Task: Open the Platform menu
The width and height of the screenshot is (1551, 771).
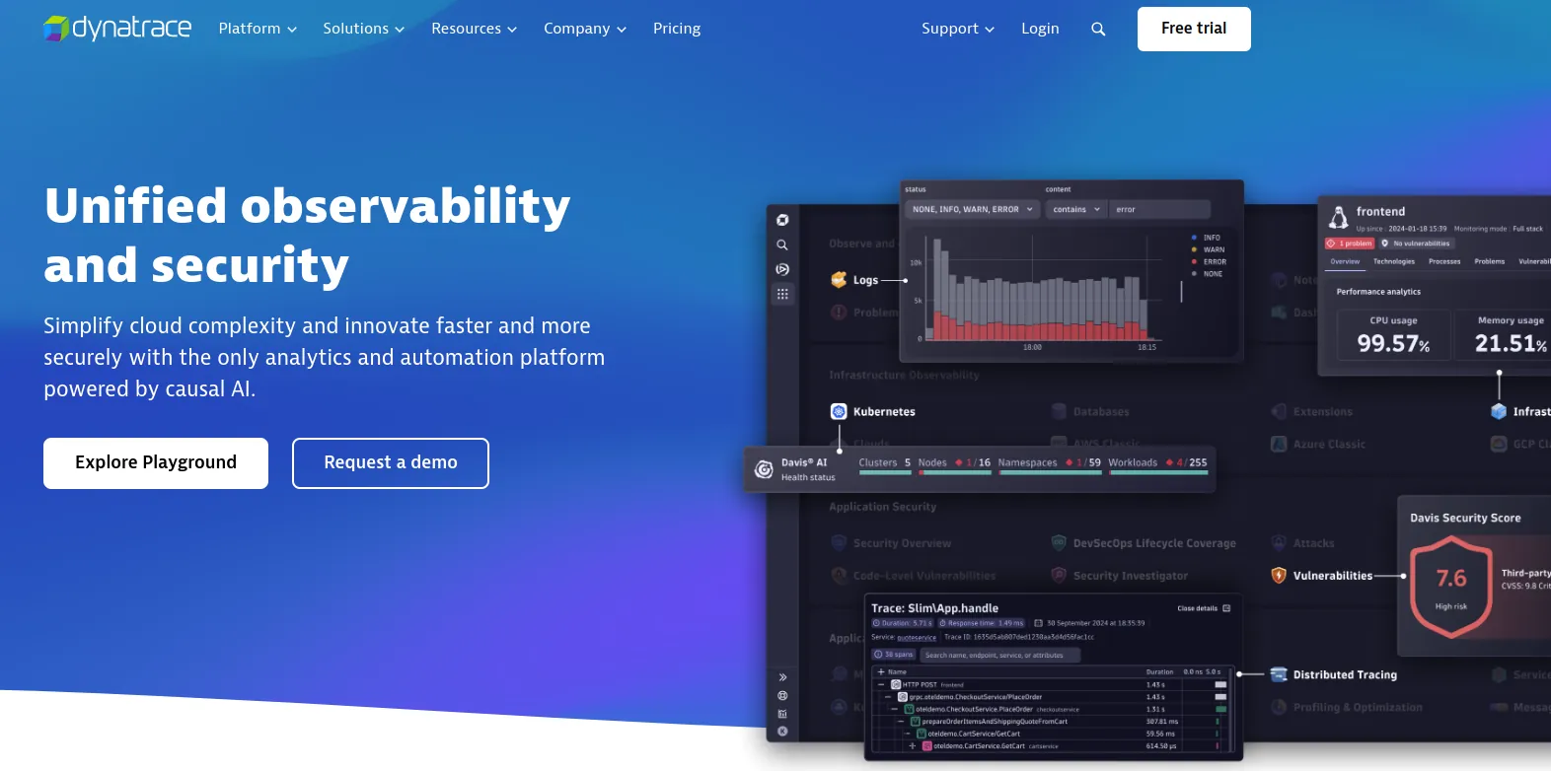Action: pos(258,29)
